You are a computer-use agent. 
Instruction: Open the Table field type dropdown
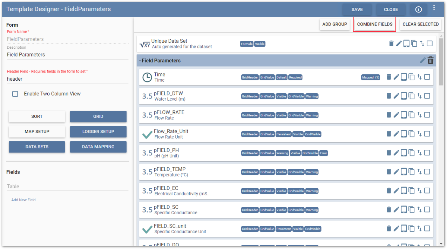point(67,187)
